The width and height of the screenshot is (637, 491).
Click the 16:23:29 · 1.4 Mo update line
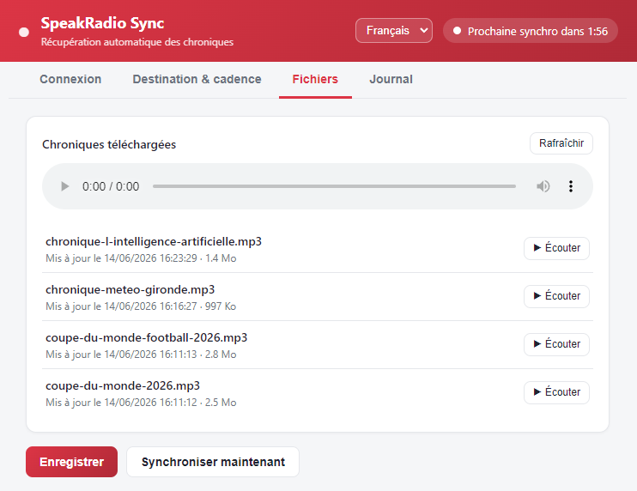point(141,258)
